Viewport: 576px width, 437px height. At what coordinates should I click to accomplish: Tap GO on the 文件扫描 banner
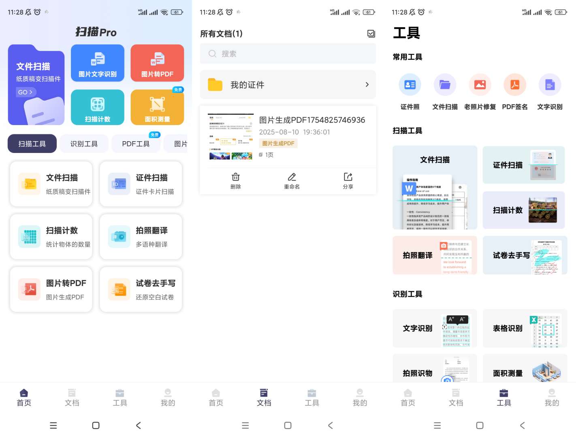click(25, 92)
